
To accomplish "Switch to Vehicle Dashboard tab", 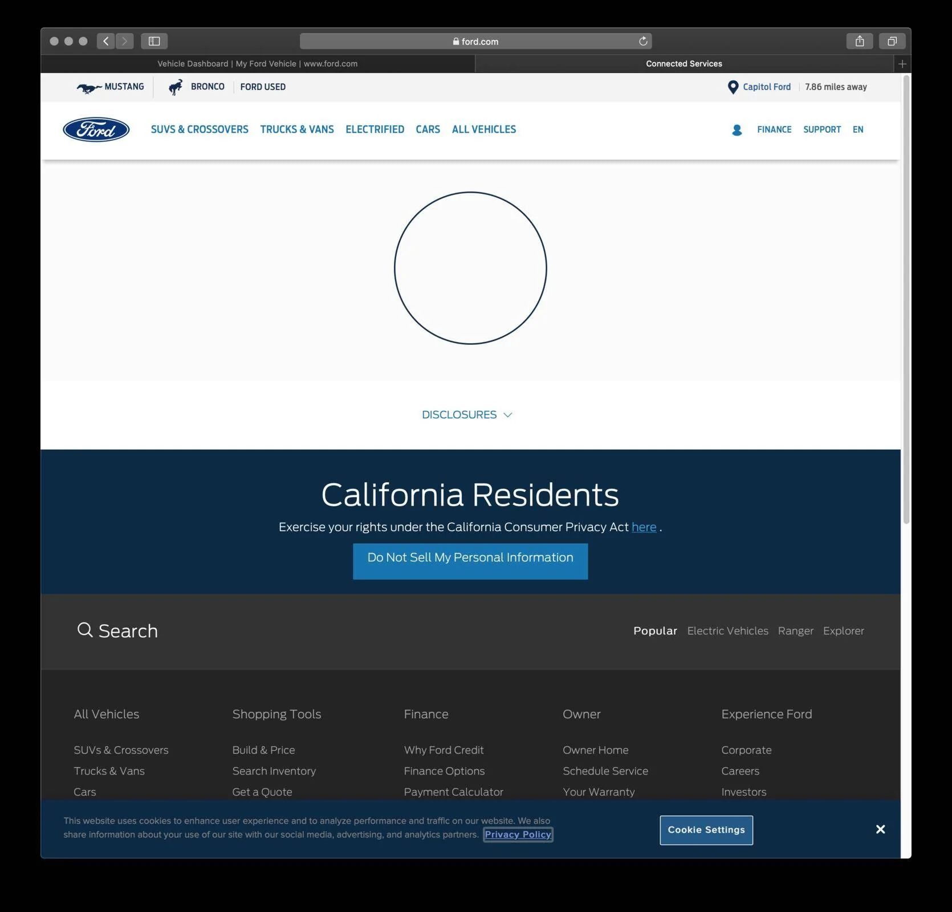I will click(258, 64).
